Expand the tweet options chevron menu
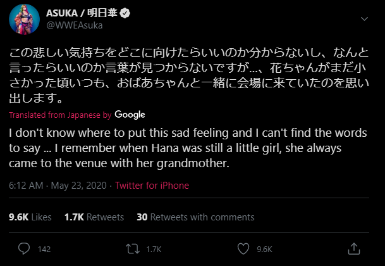The height and width of the screenshot is (266, 385). [364, 18]
